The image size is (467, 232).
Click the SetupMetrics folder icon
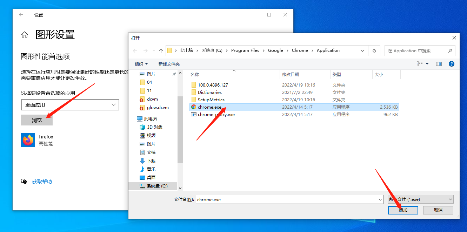[194, 100]
